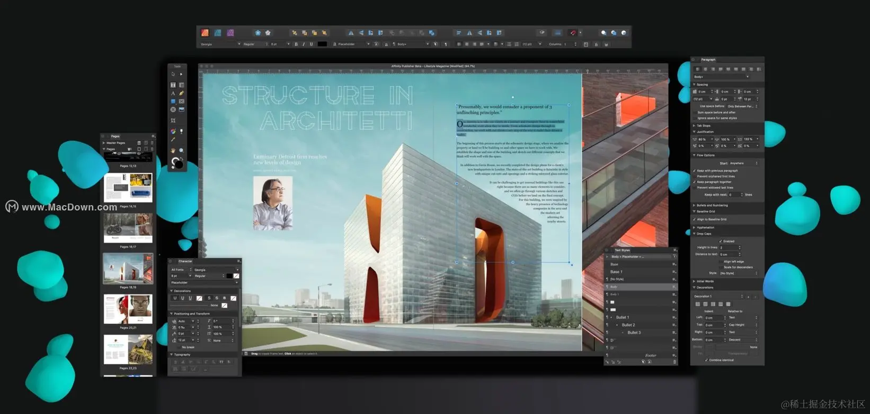Toggle underline in the context toolbar
Screen dimensions: 870x414
[x=311, y=44]
